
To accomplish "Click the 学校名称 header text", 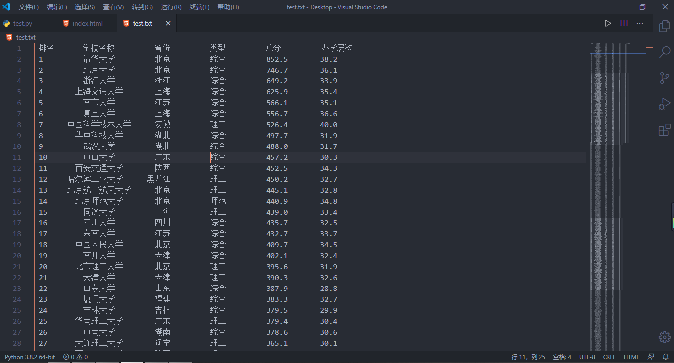I will click(99, 48).
